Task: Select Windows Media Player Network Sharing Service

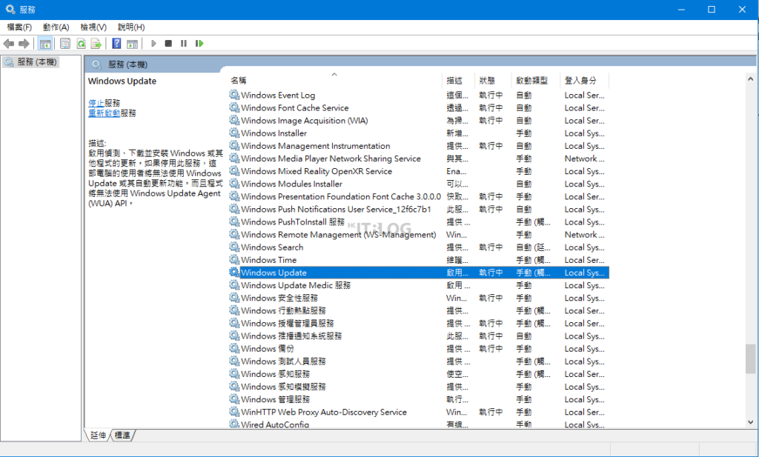Action: pos(419,159)
